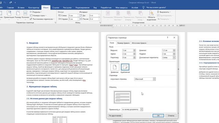The width and height of the screenshot is (219, 123).
Task: Close the Page Setup dialog
Action: pos(174,38)
